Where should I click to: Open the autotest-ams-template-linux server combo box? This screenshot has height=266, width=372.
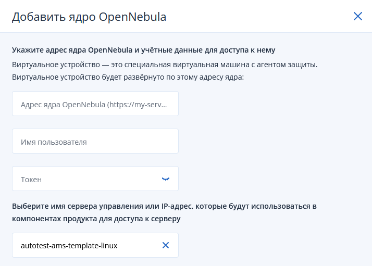click(95, 245)
